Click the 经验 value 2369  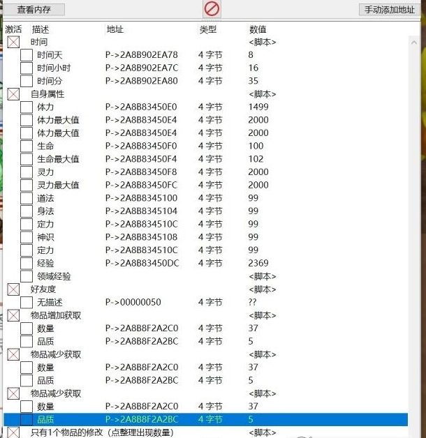click(258, 264)
